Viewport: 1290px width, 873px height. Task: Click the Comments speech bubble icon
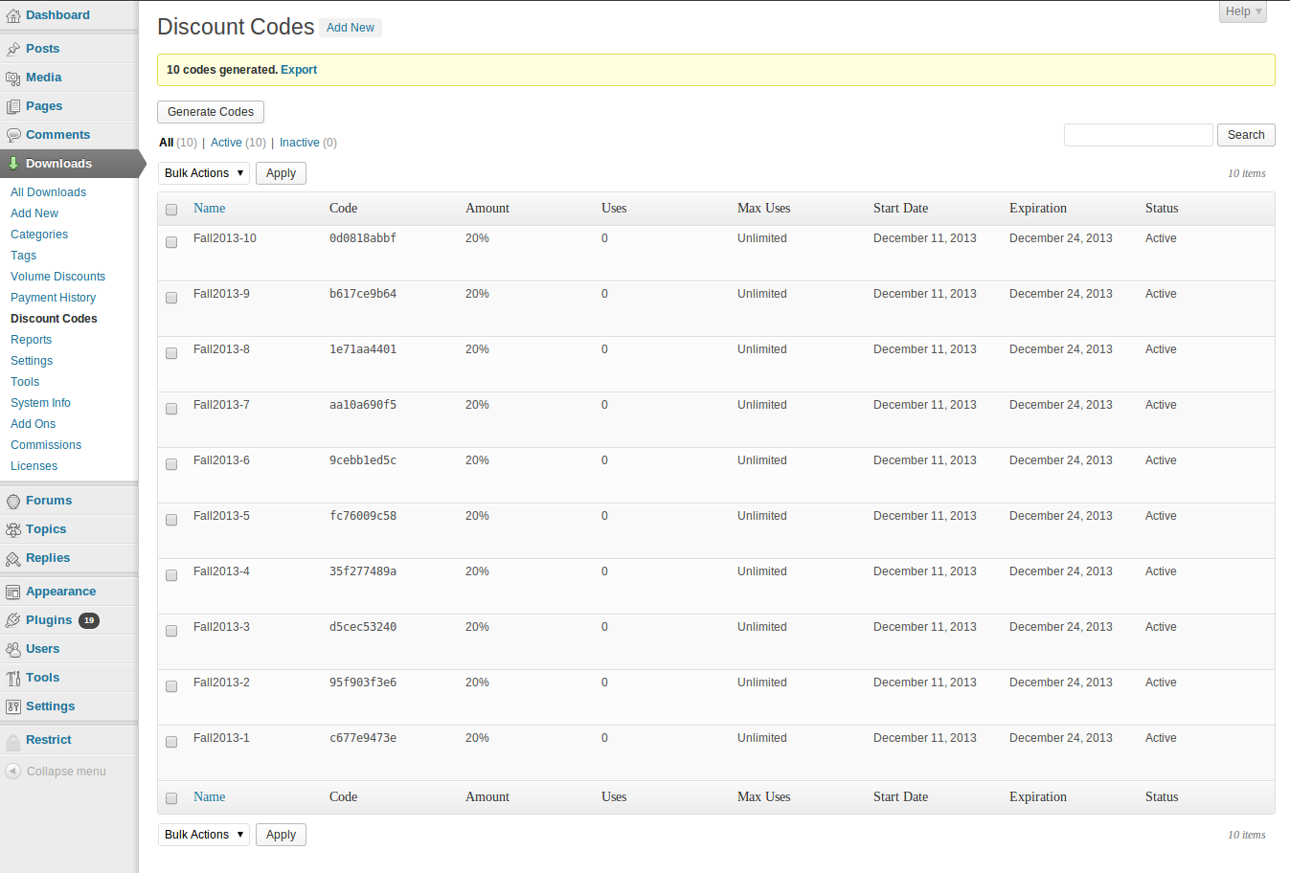[13, 135]
